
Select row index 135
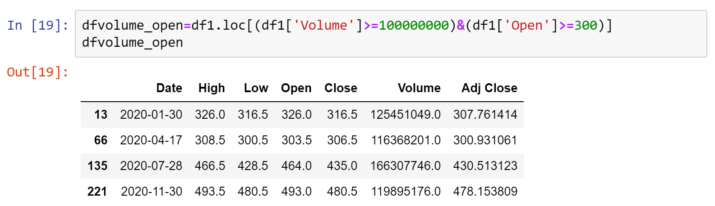97,166
